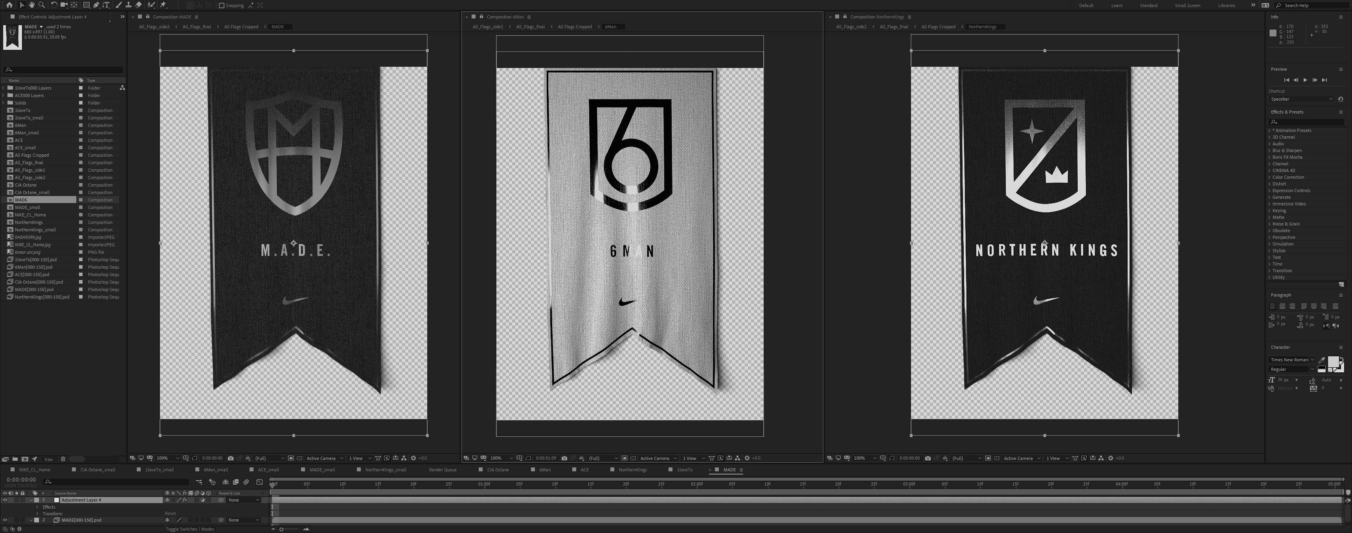This screenshot has height=533, width=1352.
Task: Open 1 View layout dropdown in MADE viewer
Action: pos(360,458)
